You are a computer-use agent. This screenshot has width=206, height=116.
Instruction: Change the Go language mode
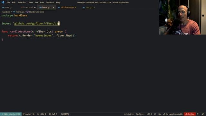(160, 114)
